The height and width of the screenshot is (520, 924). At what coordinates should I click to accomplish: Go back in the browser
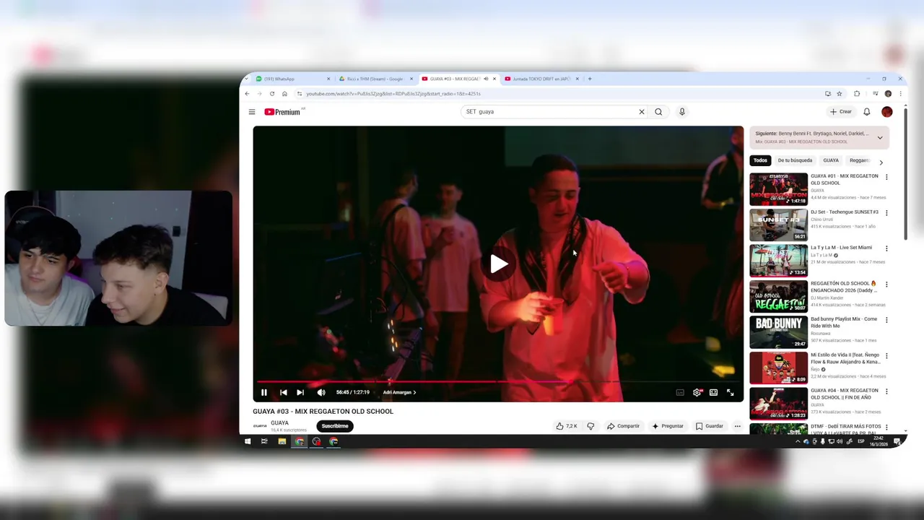tap(247, 94)
